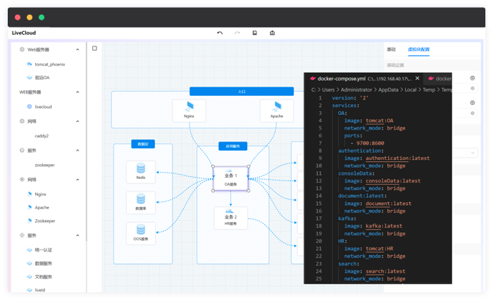Collapse the WEB服务器 sidebar group containing livecloud
The width and height of the screenshot is (491, 298).
(x=77, y=92)
